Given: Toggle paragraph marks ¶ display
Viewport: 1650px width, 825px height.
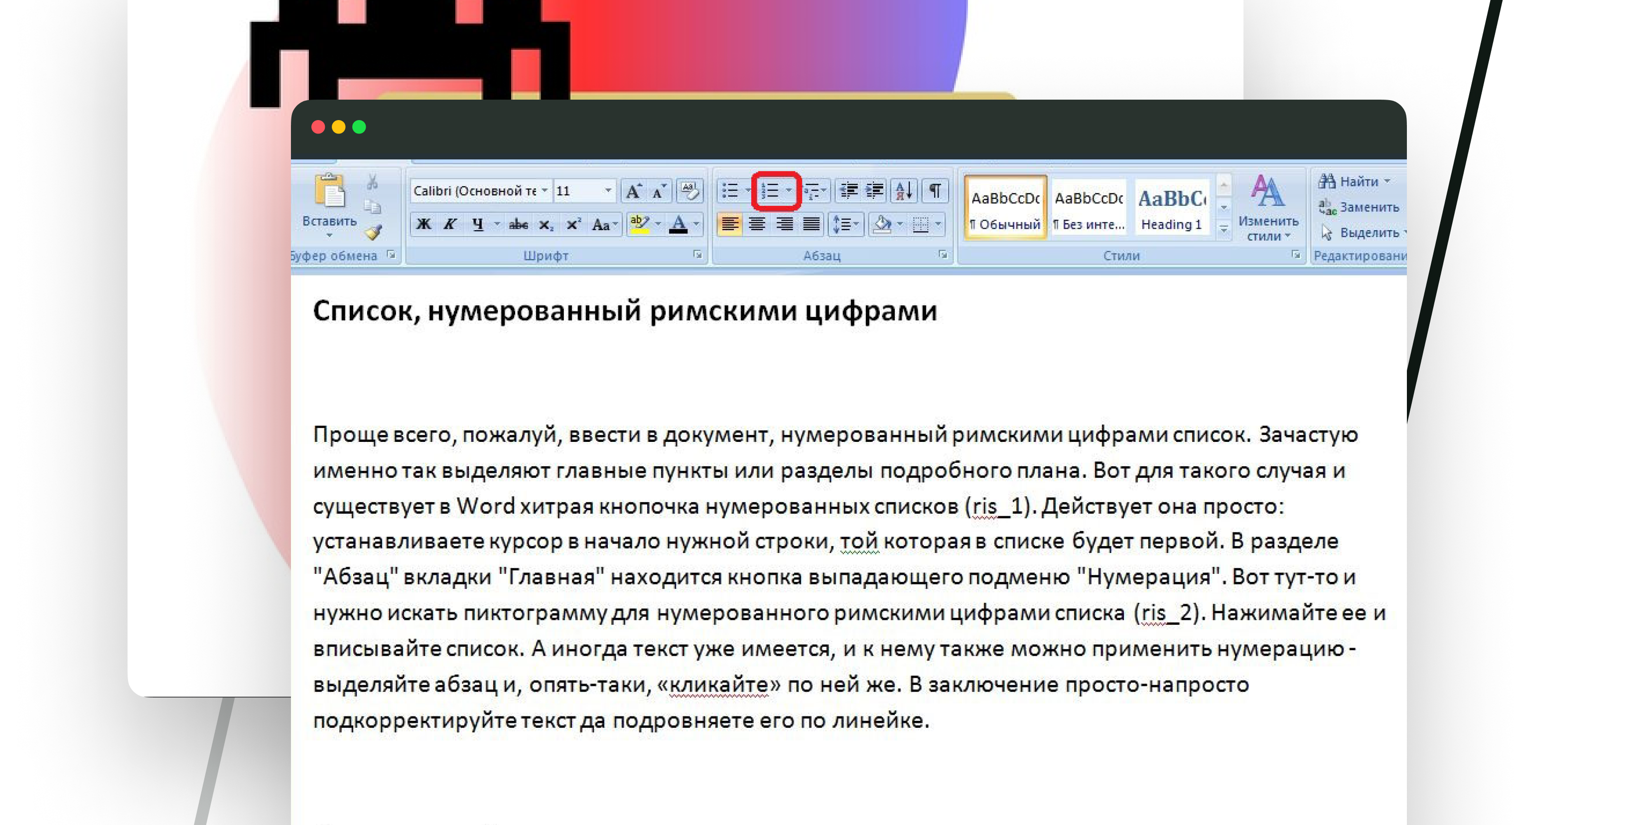Looking at the screenshot, I should 935,190.
